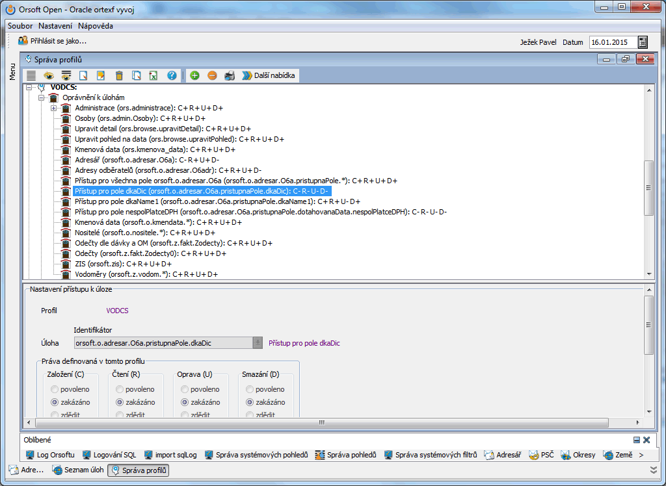Click the Excel export icon
Image resolution: width=666 pixels, height=486 pixels.
click(x=153, y=75)
